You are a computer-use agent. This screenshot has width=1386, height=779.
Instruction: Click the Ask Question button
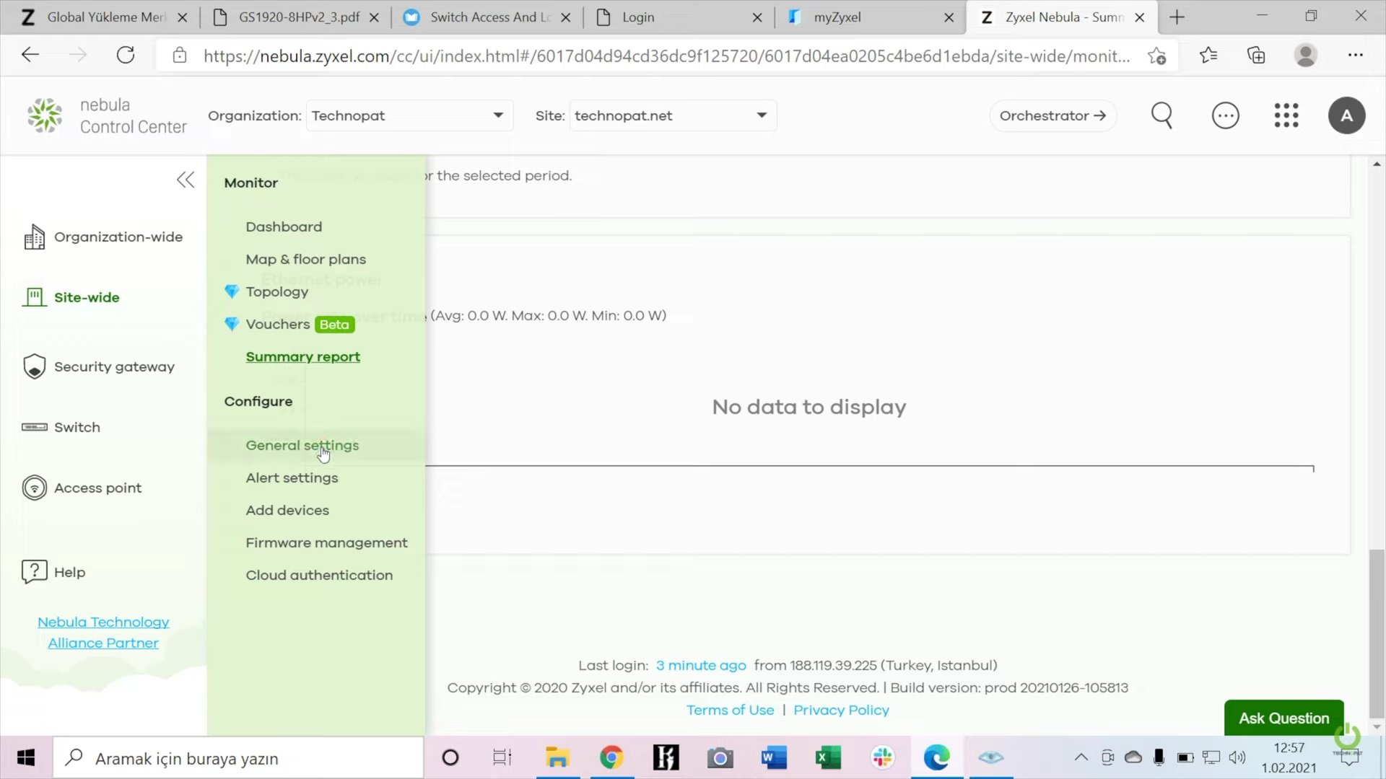tap(1283, 718)
